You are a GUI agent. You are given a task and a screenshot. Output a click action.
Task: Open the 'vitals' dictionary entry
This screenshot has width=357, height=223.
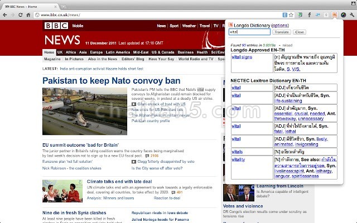237,152
